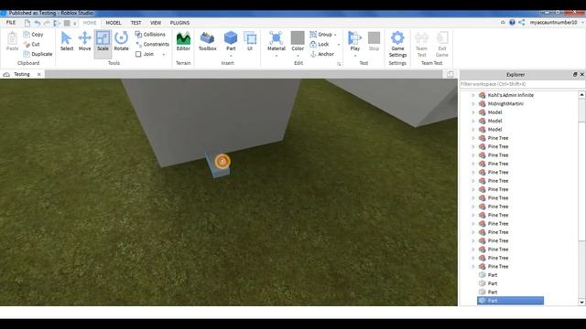Viewport: 586px width, 329px height.
Task: Switch to the TEST tab
Action: [x=136, y=23]
